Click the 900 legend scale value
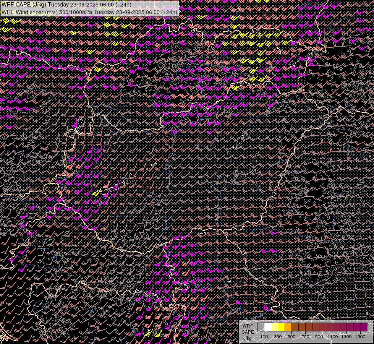 tap(319, 337)
